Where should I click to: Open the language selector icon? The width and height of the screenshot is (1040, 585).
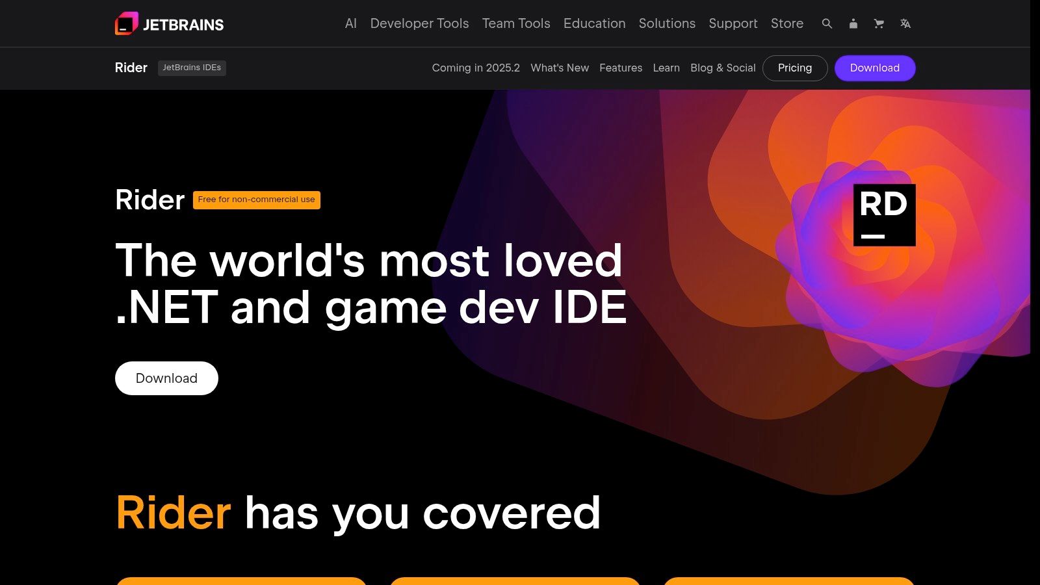point(905,23)
